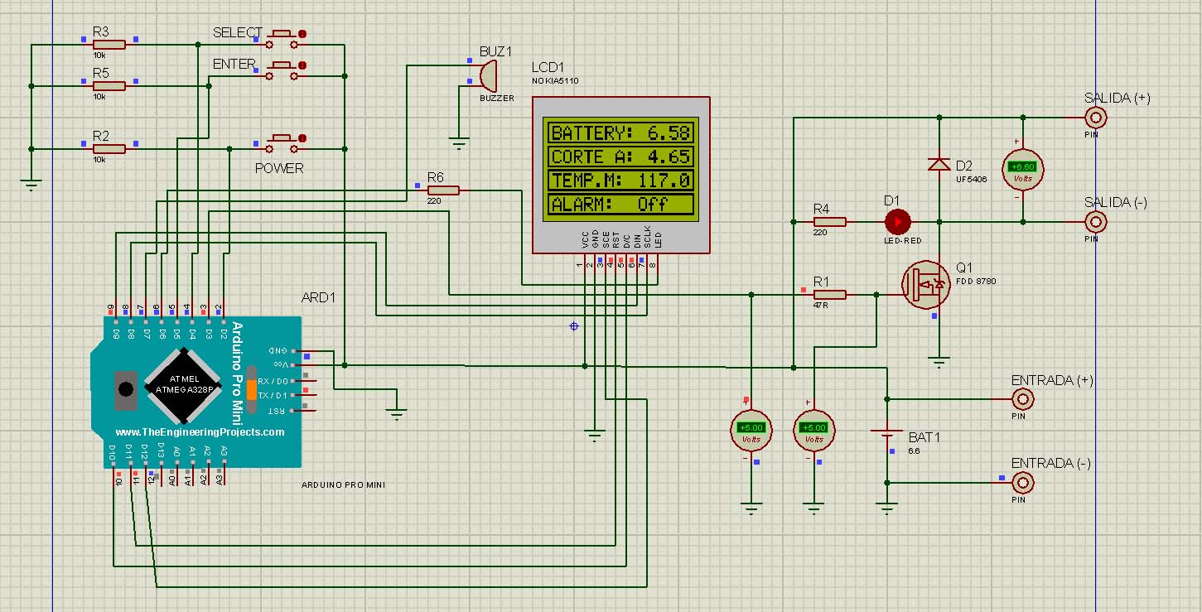Click the SALIDA (-) terminal pin

(1096, 221)
